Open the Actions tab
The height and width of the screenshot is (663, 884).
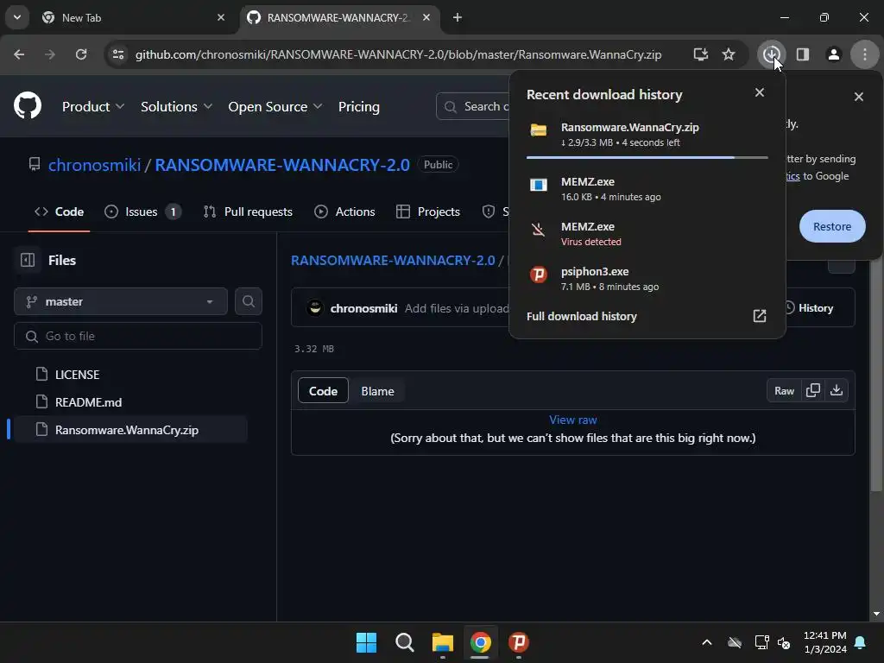(344, 212)
